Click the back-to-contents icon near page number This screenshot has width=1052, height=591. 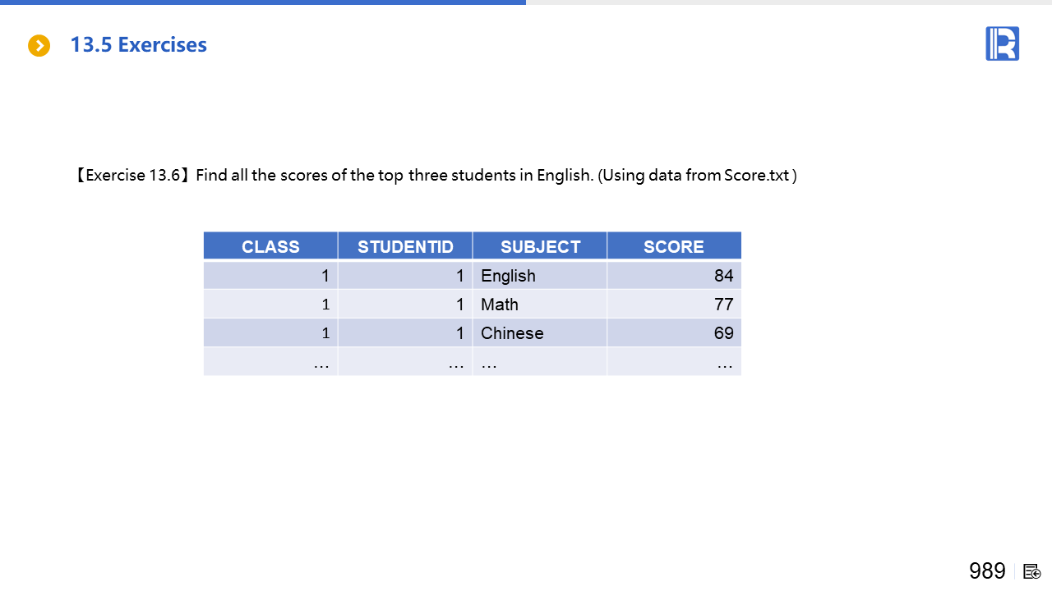point(1032,571)
